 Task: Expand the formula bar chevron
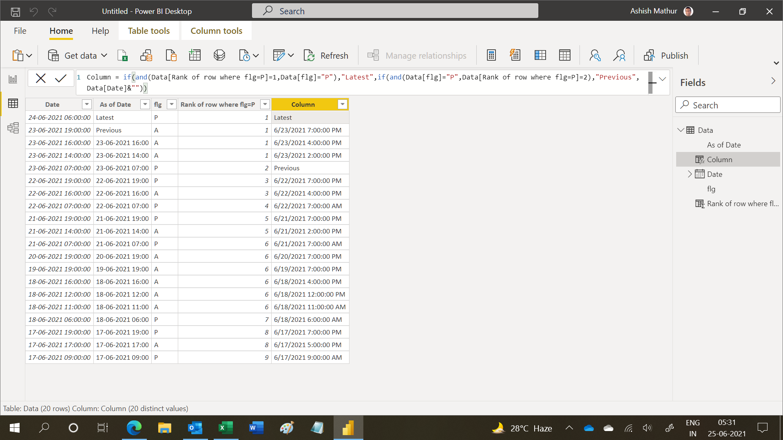coord(663,79)
